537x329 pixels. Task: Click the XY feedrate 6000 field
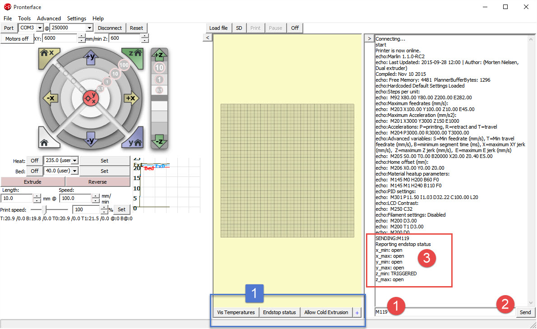pyautogui.click(x=60, y=38)
